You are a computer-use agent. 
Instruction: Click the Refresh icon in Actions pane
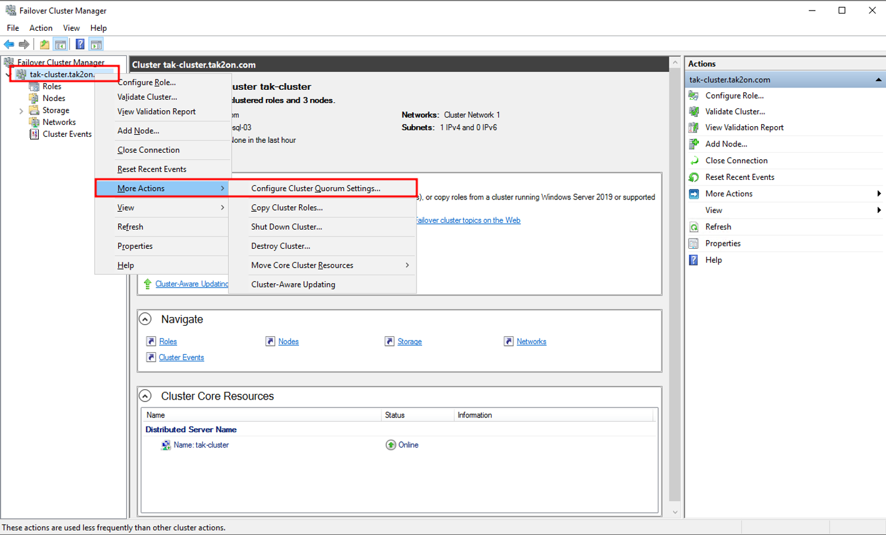(x=694, y=227)
